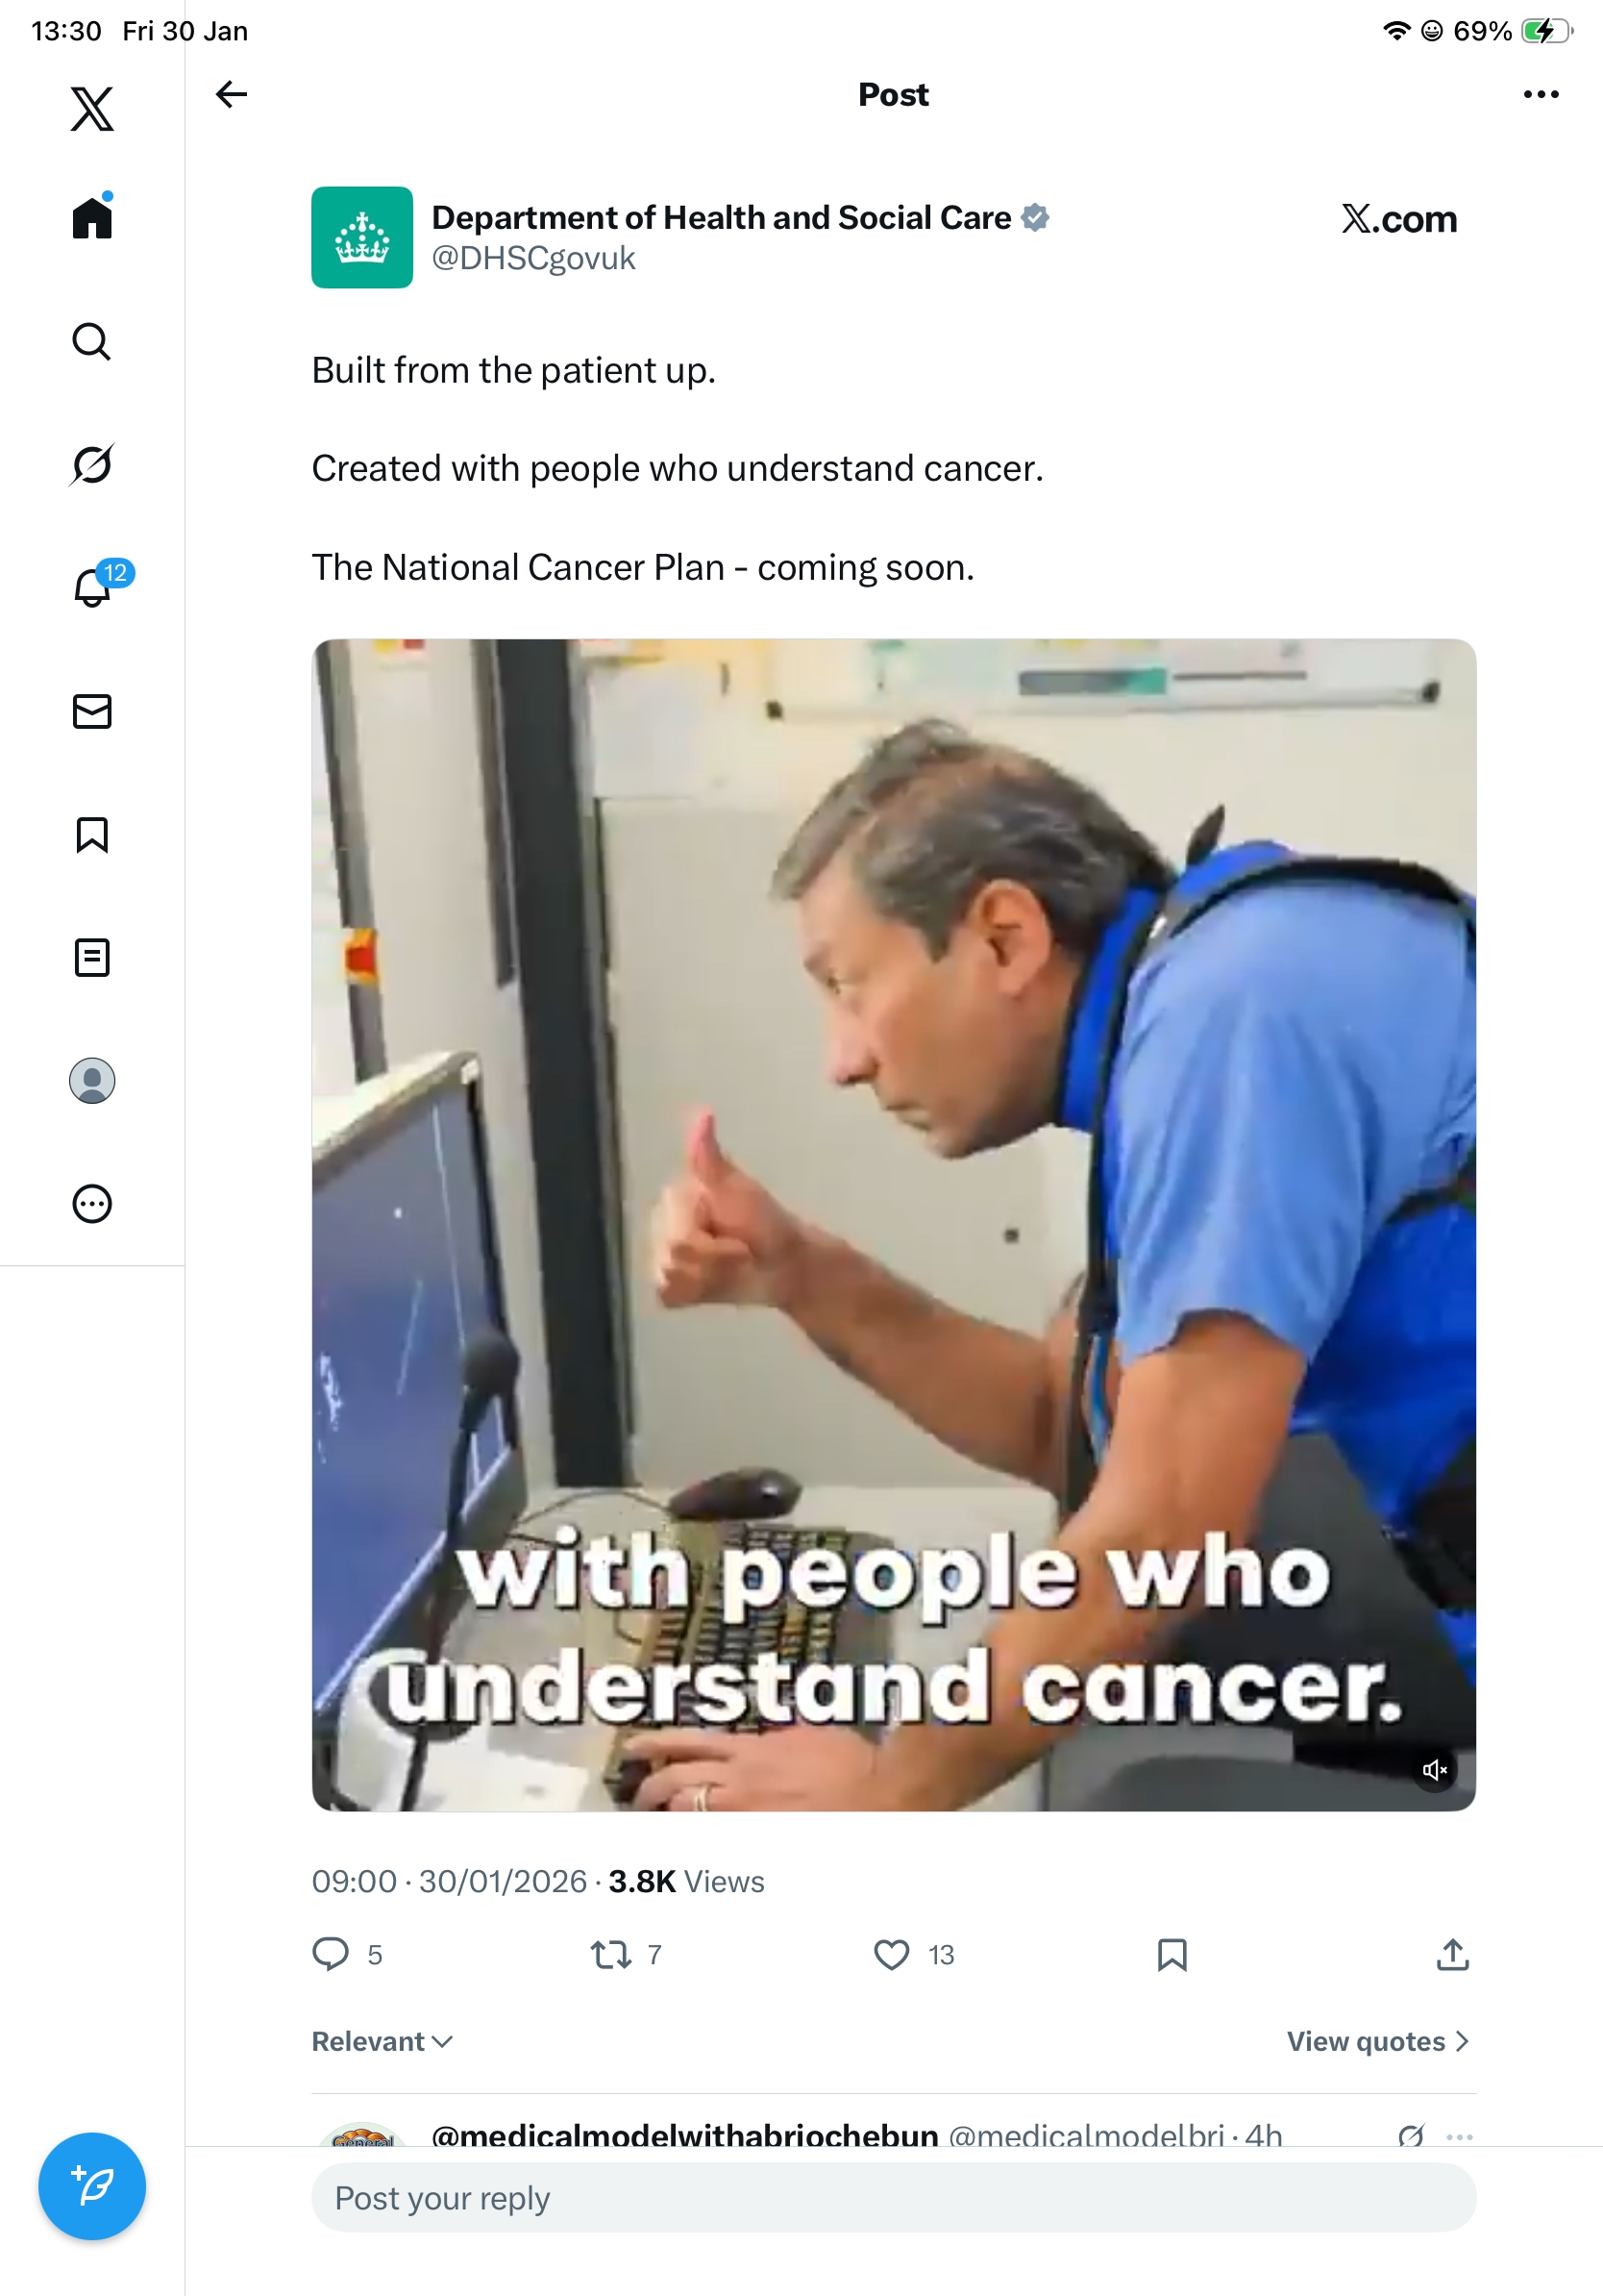Screen dimensions: 1603x2296
Task: Unmute the video sound
Action: point(1435,1769)
